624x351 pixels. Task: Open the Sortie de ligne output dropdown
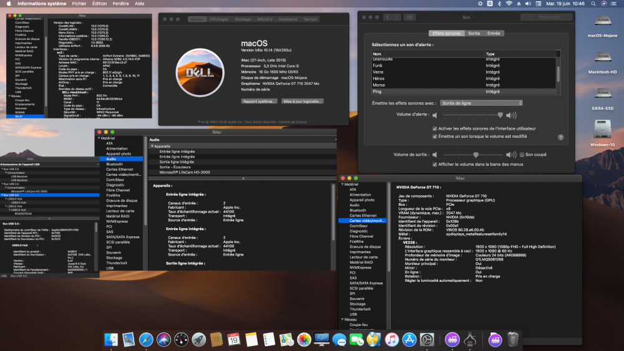click(481, 103)
